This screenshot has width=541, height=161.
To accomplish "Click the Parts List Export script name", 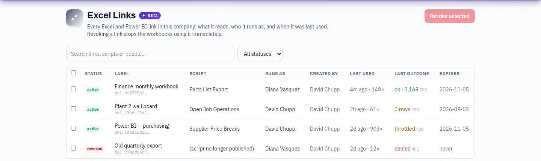I will point(209,89).
